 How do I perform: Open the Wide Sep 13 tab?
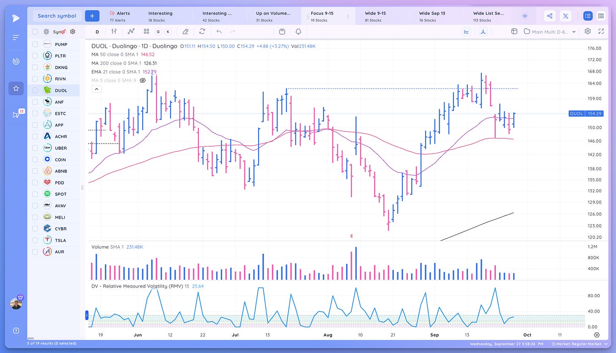436,16
